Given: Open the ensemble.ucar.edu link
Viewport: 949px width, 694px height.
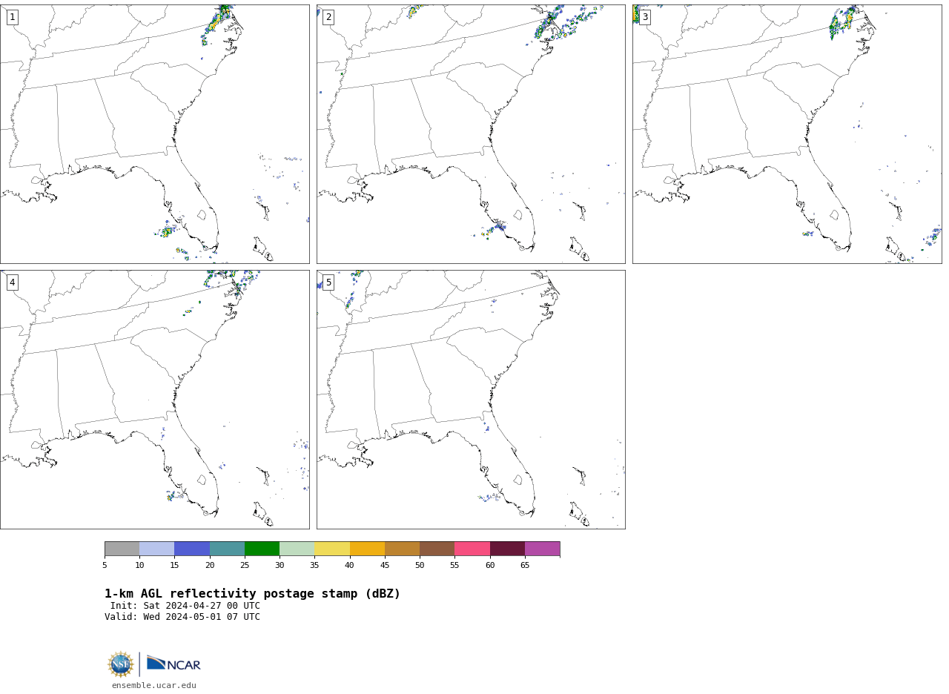Looking at the screenshot, I should click(x=154, y=686).
